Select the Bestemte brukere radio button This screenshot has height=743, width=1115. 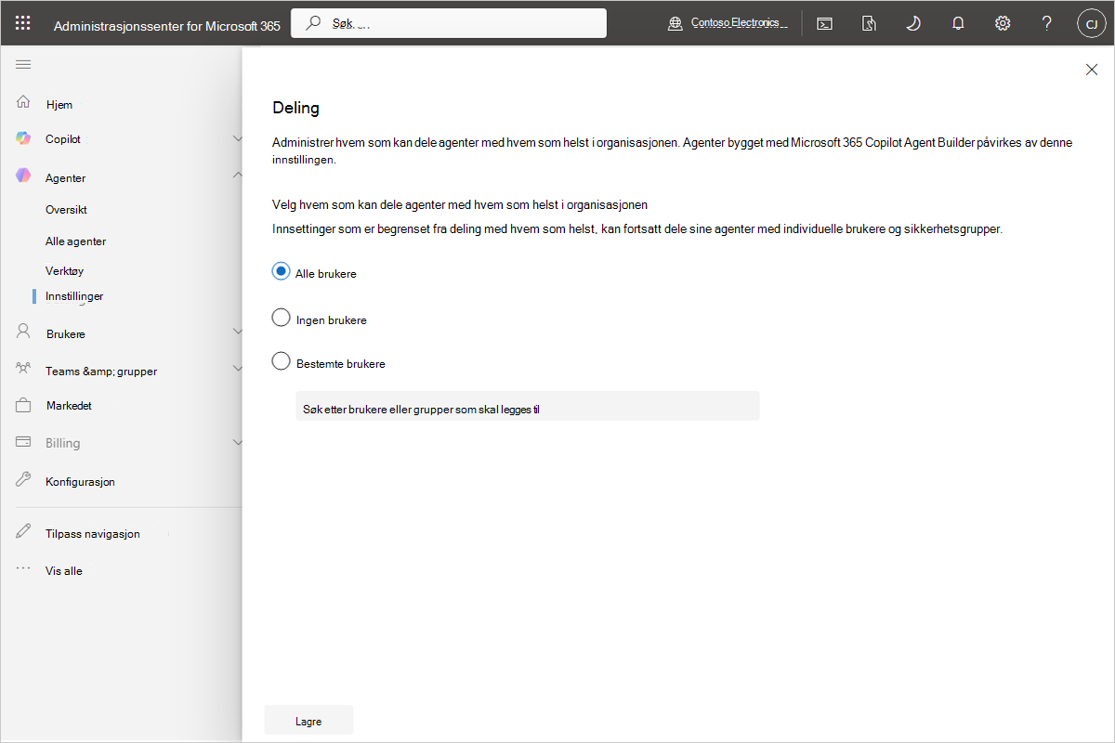coord(281,361)
